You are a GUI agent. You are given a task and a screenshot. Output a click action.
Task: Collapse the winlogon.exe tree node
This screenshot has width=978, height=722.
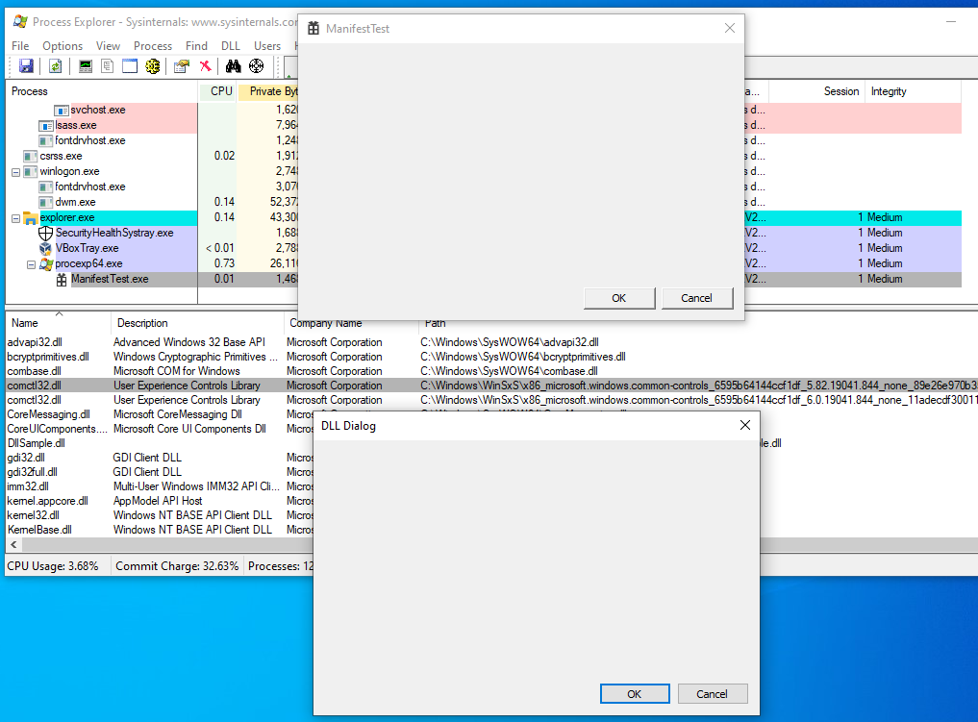pos(15,172)
